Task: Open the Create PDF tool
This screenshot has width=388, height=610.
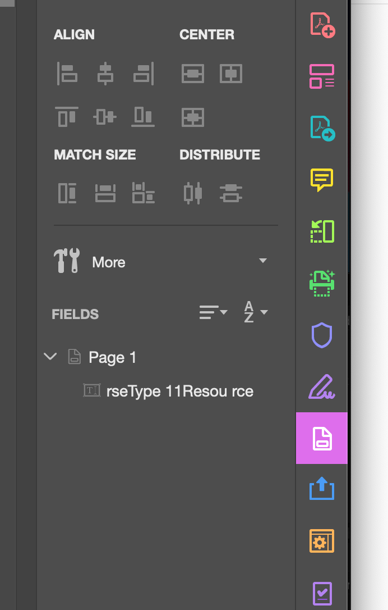Action: pos(321,23)
